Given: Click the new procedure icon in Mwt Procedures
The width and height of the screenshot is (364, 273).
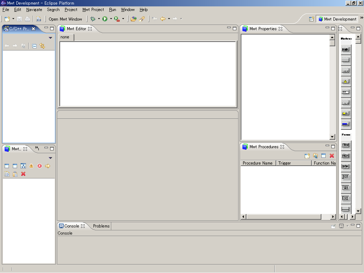Looking at the screenshot, I should coord(307,156).
